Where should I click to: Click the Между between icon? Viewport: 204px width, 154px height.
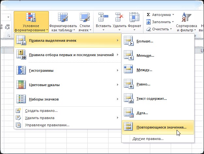(128, 69)
